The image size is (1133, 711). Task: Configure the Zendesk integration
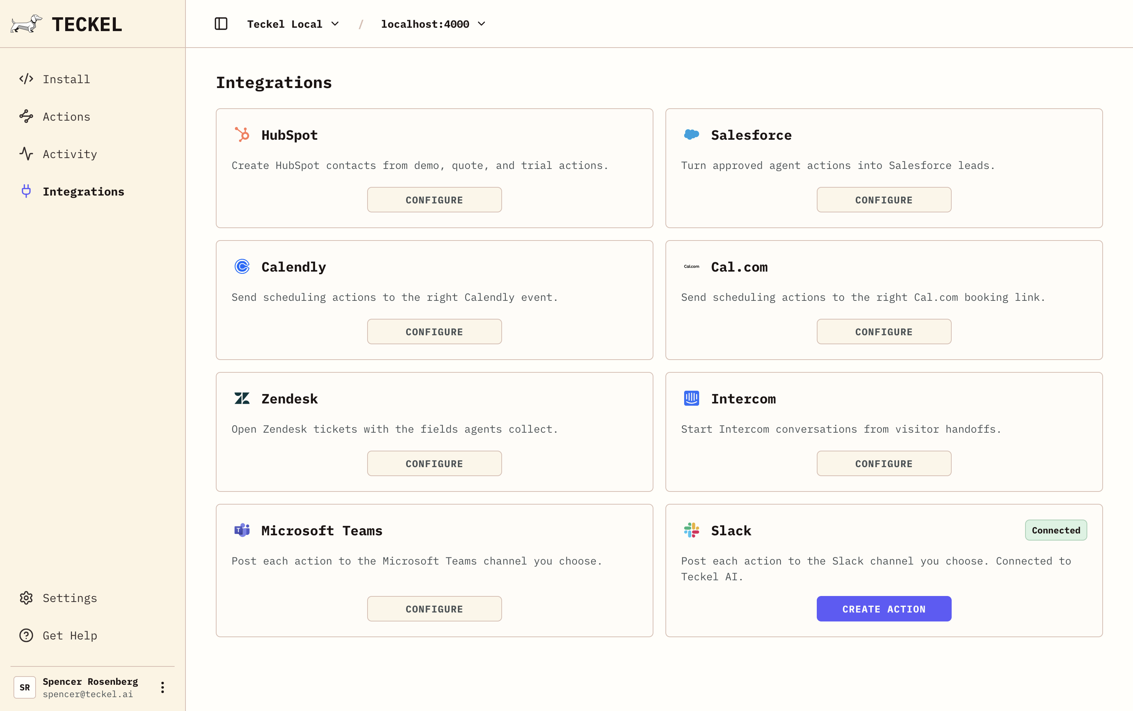point(434,464)
